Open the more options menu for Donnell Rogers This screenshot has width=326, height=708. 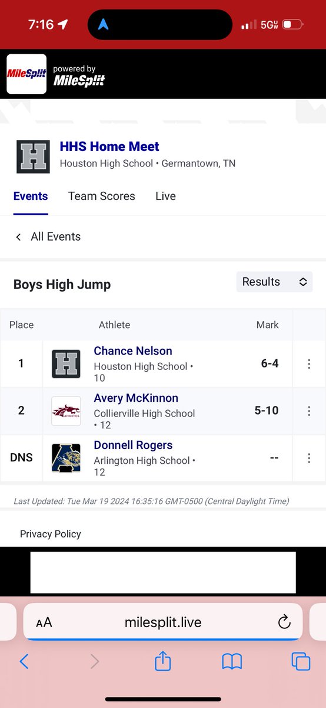pos(309,458)
